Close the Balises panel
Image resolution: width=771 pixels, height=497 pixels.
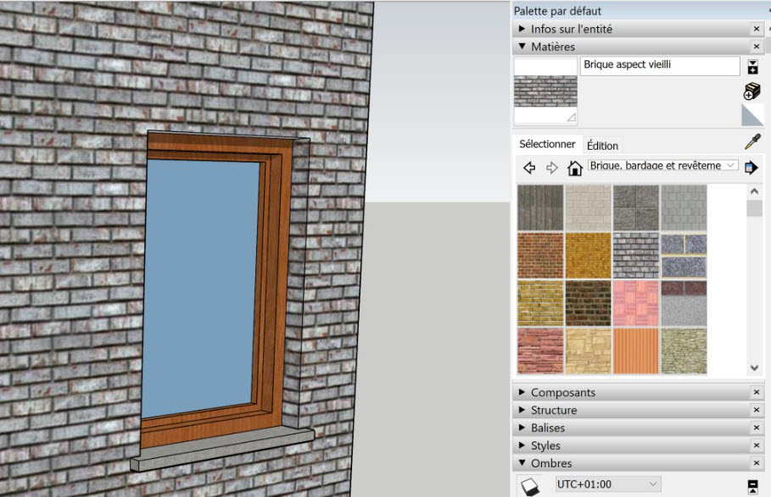coord(757,428)
